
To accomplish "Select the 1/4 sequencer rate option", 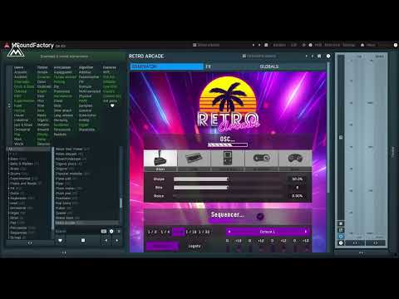I will coord(165,232).
